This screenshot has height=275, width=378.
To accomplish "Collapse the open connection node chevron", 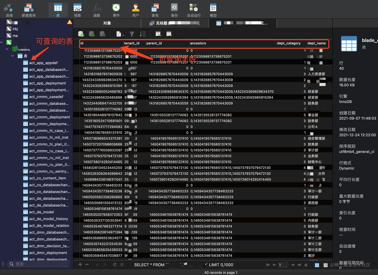I will [1, 42].
